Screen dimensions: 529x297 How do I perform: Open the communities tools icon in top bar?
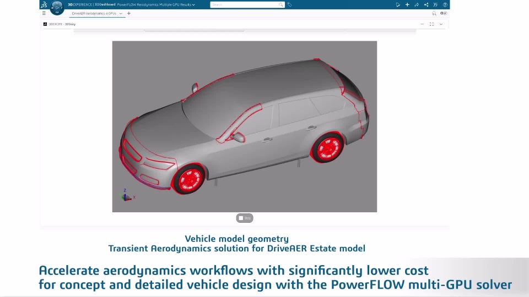pyautogui.click(x=435, y=5)
